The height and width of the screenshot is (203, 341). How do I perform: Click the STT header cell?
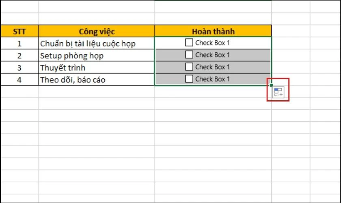[19, 31]
